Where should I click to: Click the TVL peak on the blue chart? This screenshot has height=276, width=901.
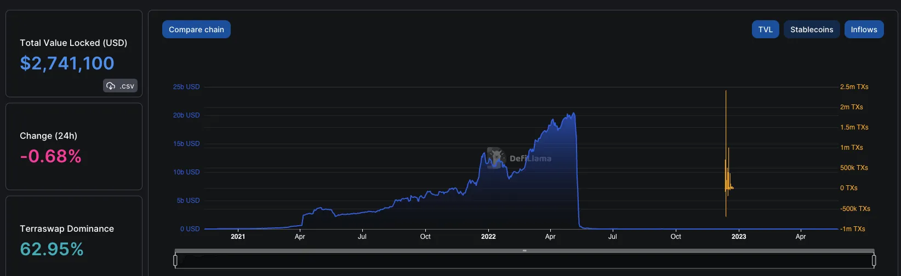pos(573,114)
